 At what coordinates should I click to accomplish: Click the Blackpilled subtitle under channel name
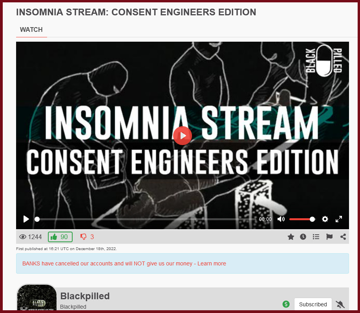click(x=73, y=307)
